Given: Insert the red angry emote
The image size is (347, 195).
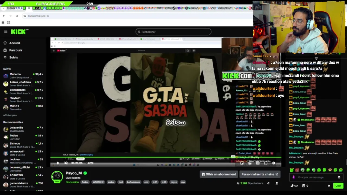Looking at the screenshot, I should [x=297, y=170].
